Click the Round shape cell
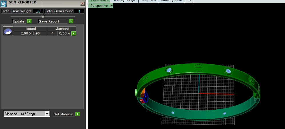The image size is (285, 129). tap(30, 29)
